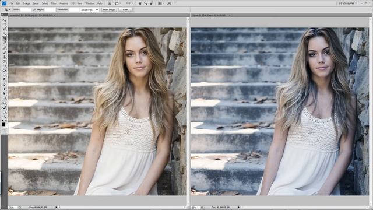Select the Horizontal Type tool
373x210 pixels.
pos(4,89)
